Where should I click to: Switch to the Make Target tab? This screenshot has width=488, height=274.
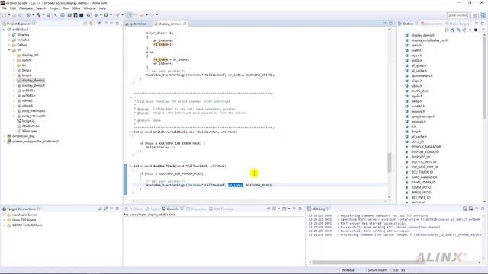tap(457, 24)
